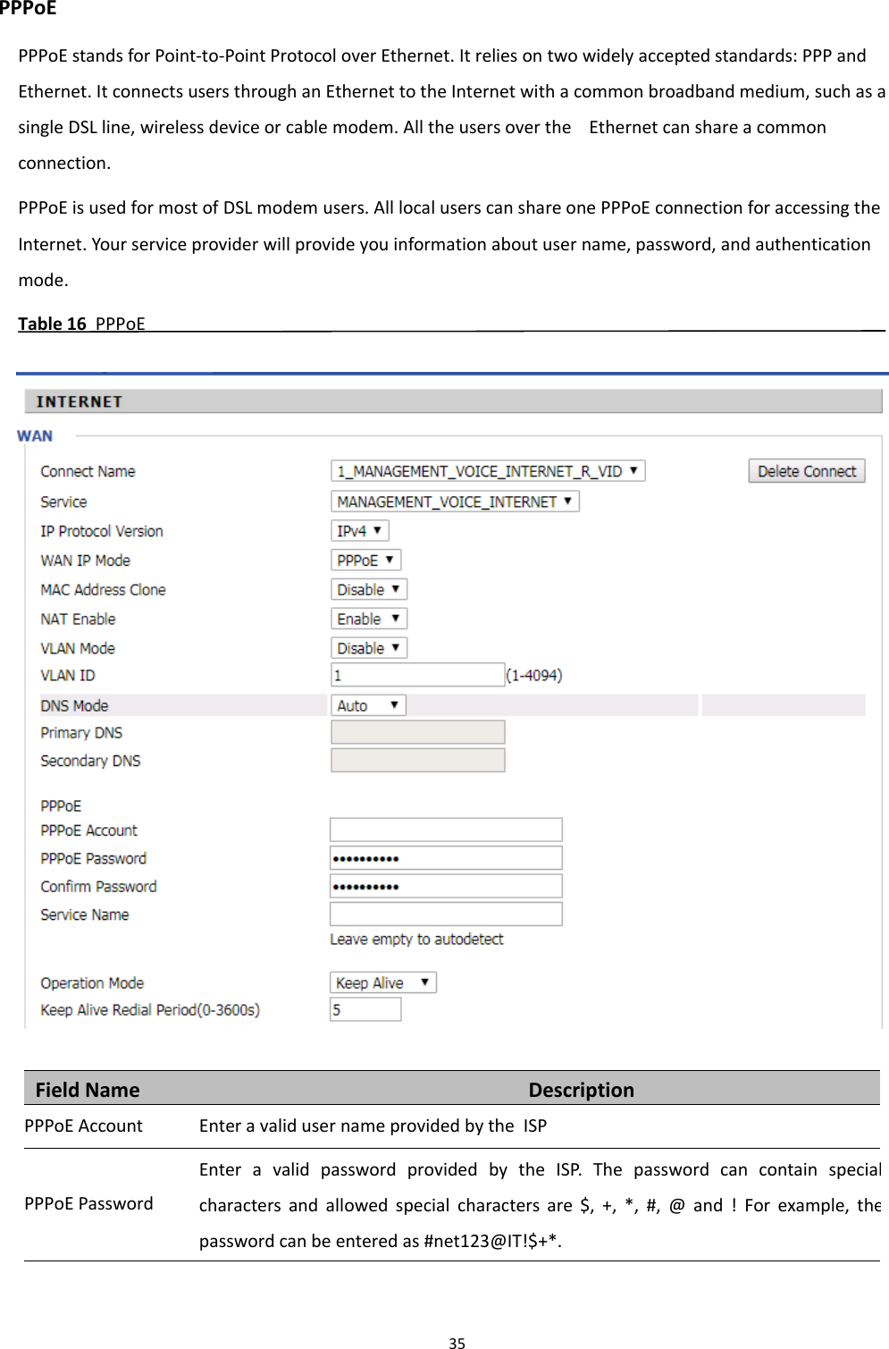
Task: Select the Primary DNS input field
Action: point(416,731)
